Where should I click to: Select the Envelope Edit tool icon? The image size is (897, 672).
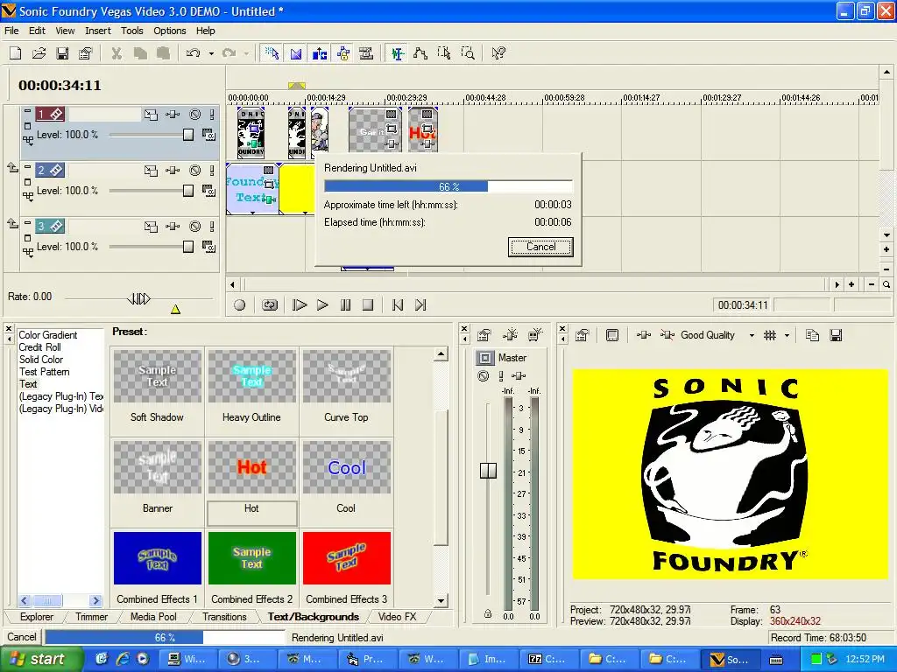pyautogui.click(x=420, y=53)
